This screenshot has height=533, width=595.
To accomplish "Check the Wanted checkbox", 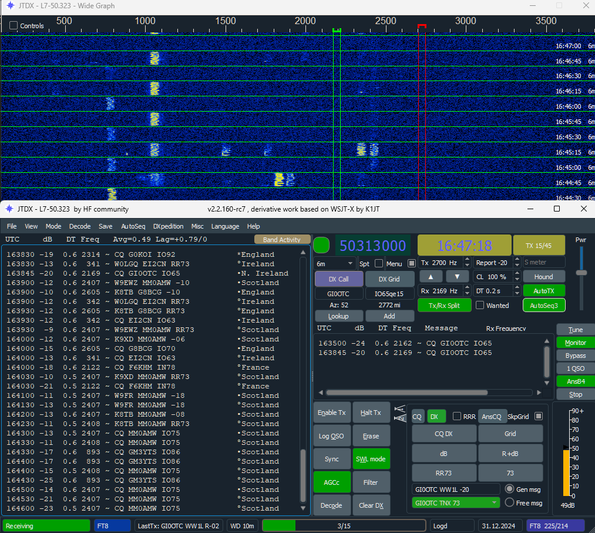I will point(480,305).
